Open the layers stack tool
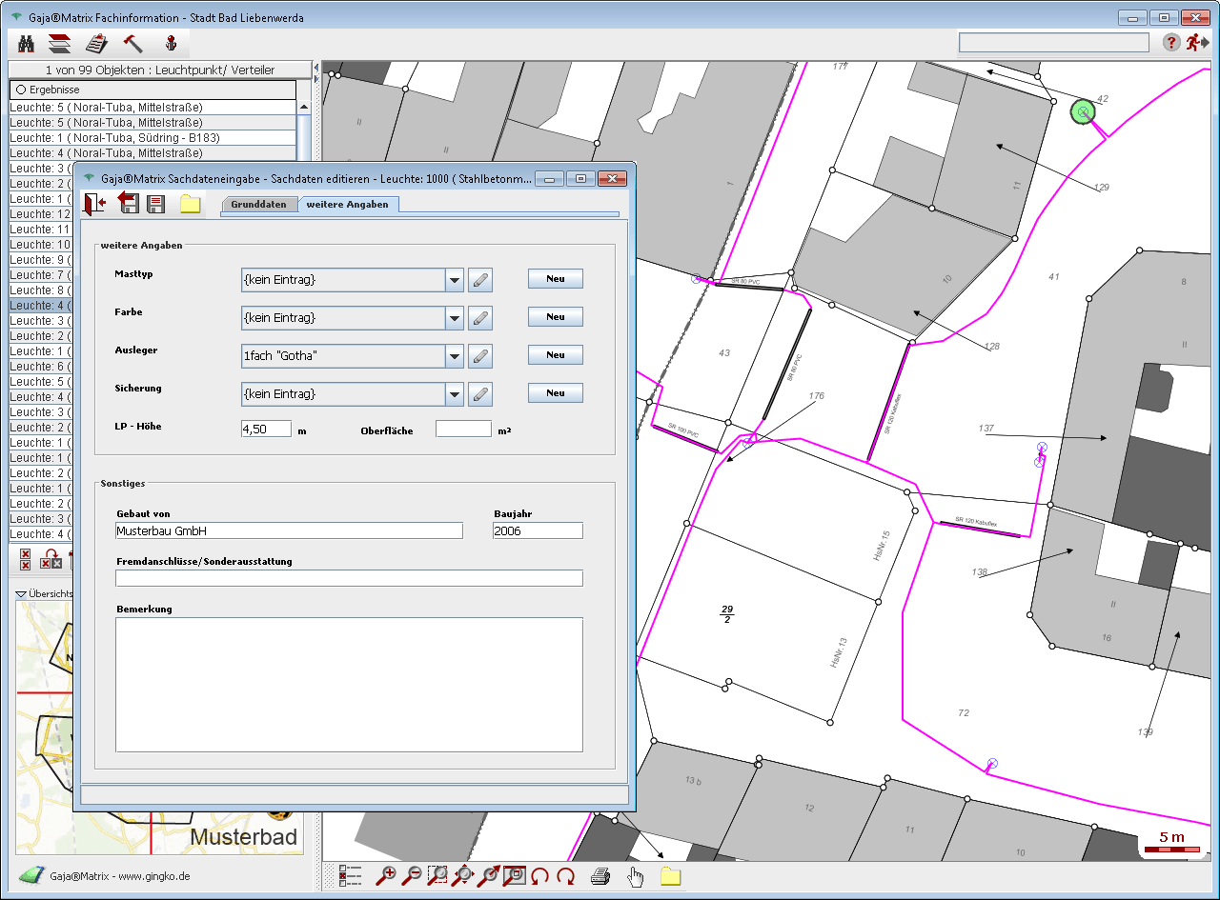This screenshot has width=1220, height=900. click(60, 44)
